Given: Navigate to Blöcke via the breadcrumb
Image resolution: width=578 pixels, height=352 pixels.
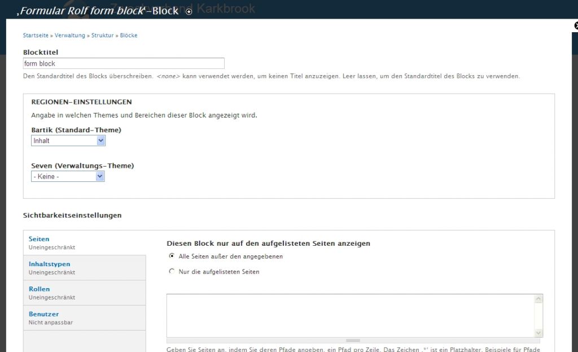Looking at the screenshot, I should tap(129, 36).
